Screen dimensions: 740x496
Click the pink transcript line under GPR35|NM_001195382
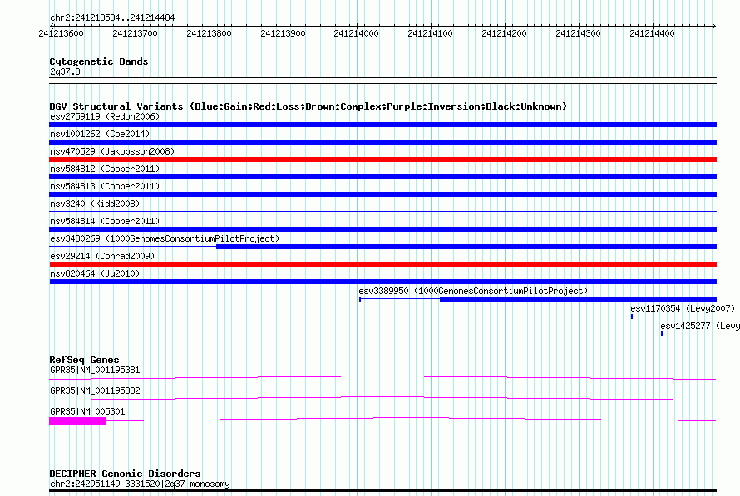point(382,398)
